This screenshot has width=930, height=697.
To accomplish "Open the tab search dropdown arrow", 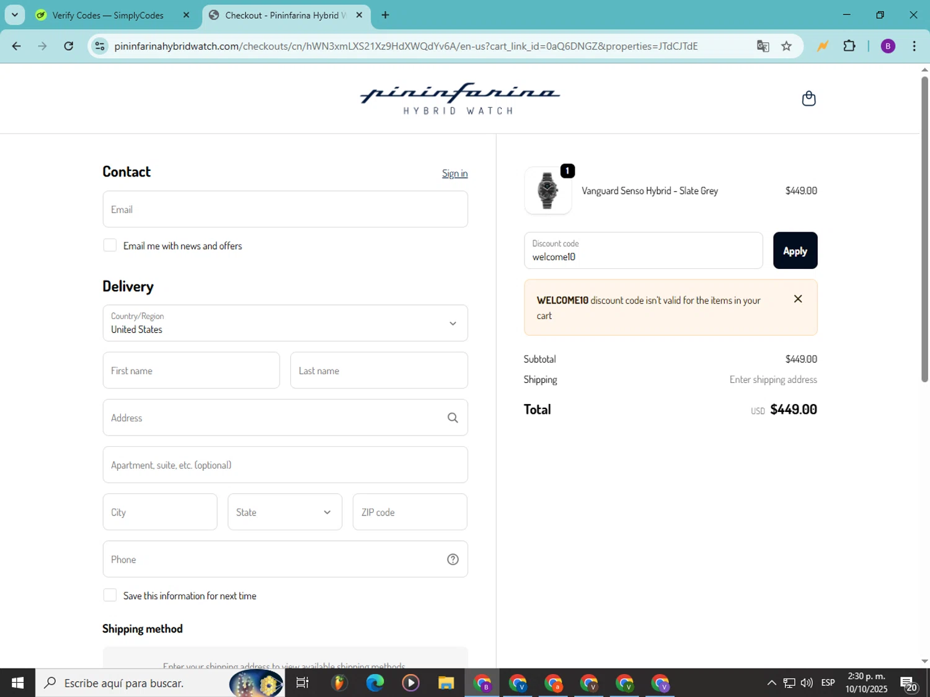I will pyautogui.click(x=15, y=15).
